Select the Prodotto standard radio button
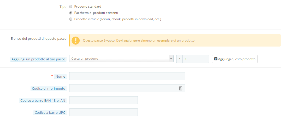 tap(71, 7)
